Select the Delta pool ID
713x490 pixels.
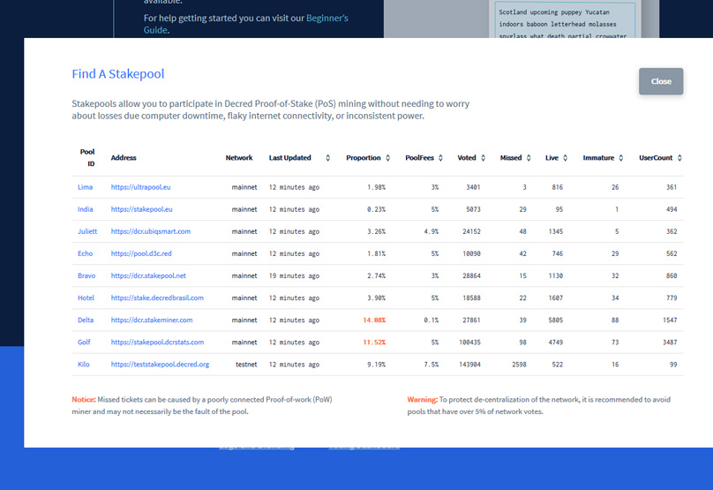coord(85,320)
